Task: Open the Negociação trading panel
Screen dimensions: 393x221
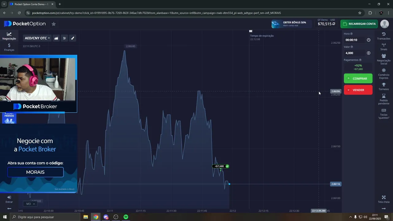Action: tap(9, 36)
